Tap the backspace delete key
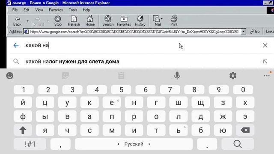This screenshot has width=274, height=154. pos(245,130)
